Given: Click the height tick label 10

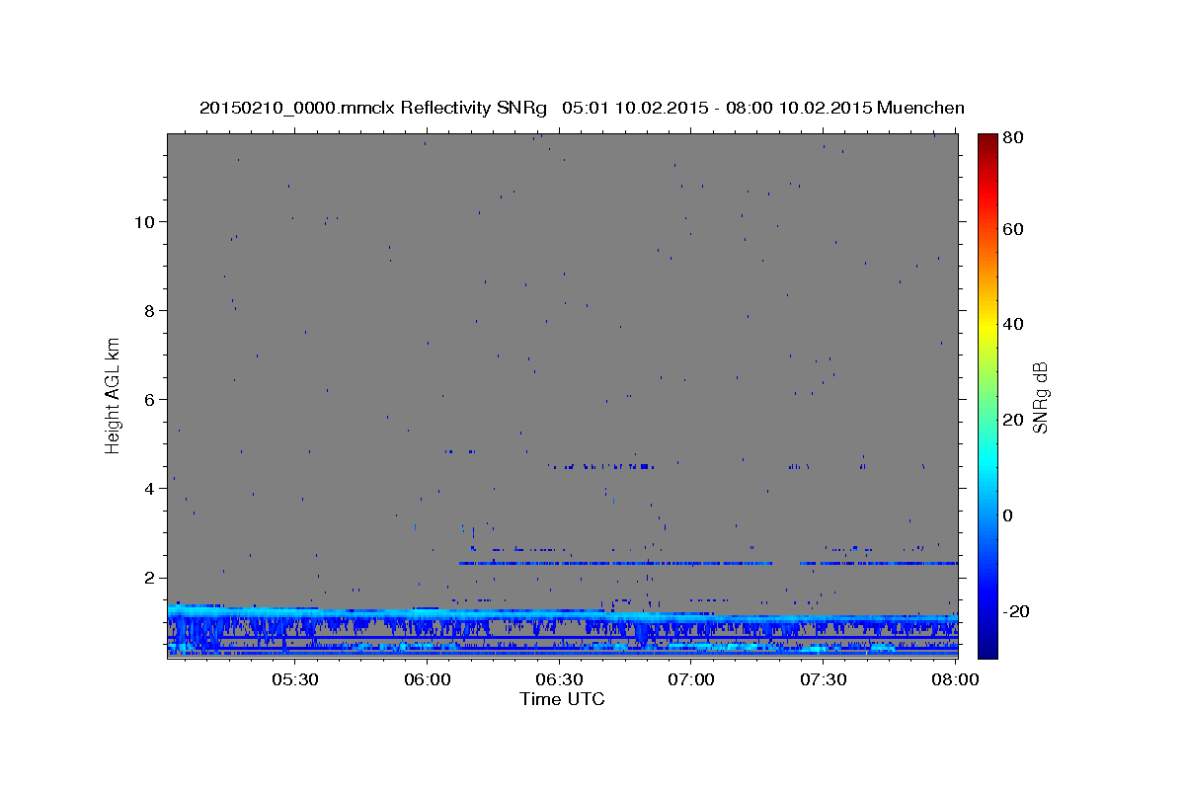Looking at the screenshot, I should [x=144, y=221].
